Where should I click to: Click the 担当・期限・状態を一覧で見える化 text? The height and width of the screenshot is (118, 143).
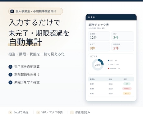tap(36, 54)
